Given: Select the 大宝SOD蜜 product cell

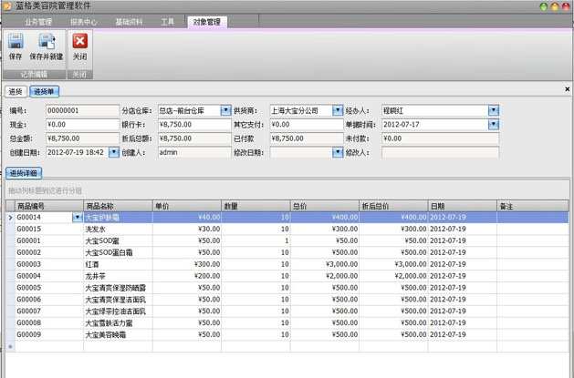Looking at the screenshot, I should pyautogui.click(x=118, y=240).
